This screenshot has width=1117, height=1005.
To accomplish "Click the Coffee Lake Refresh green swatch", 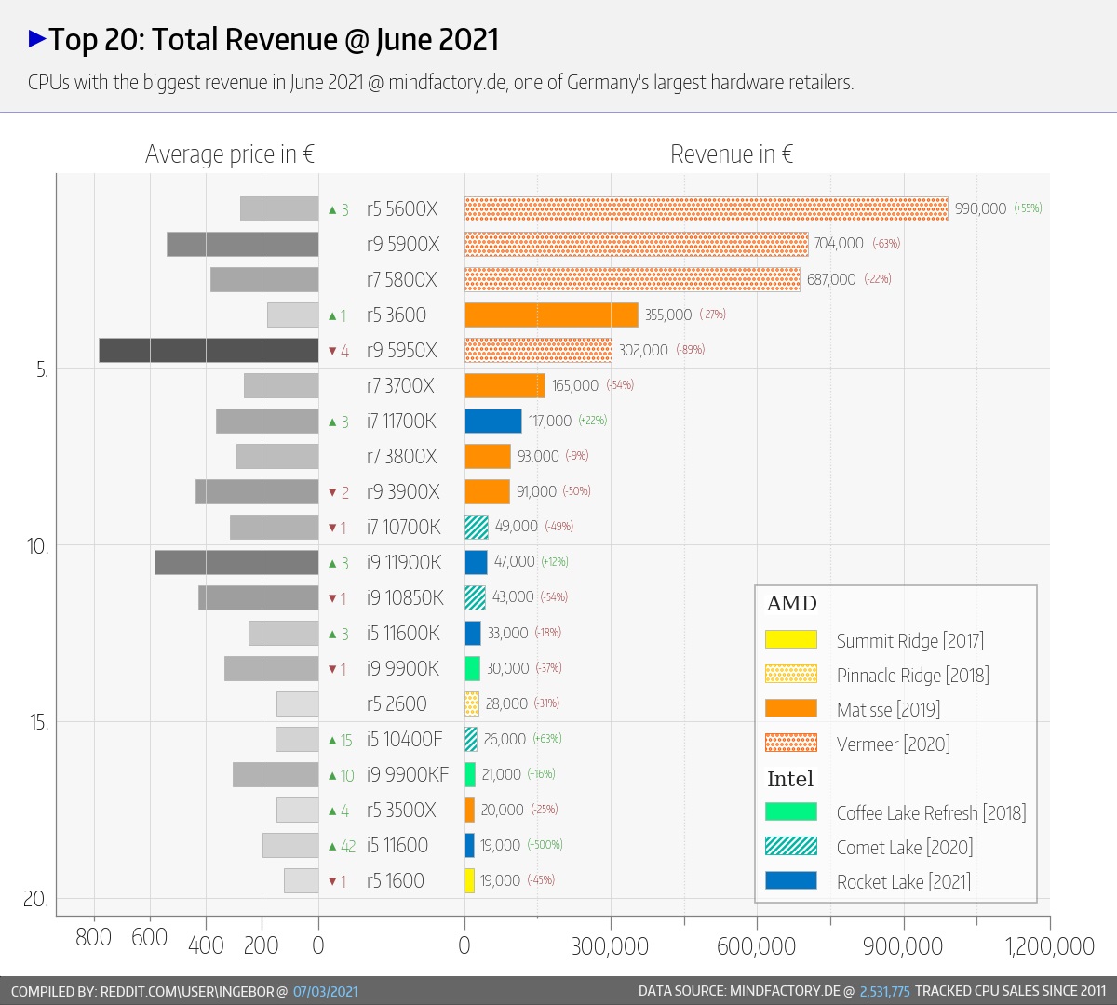I will coord(791,811).
